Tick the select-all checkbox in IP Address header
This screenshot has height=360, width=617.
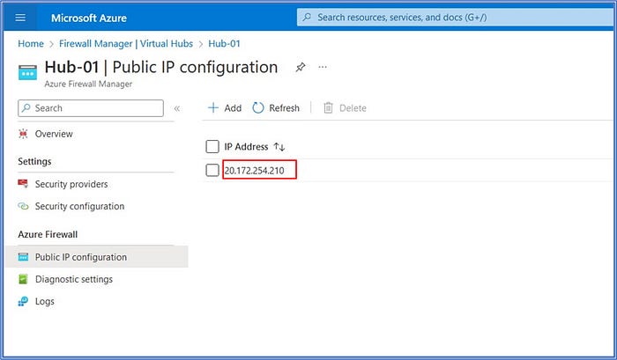pos(212,147)
